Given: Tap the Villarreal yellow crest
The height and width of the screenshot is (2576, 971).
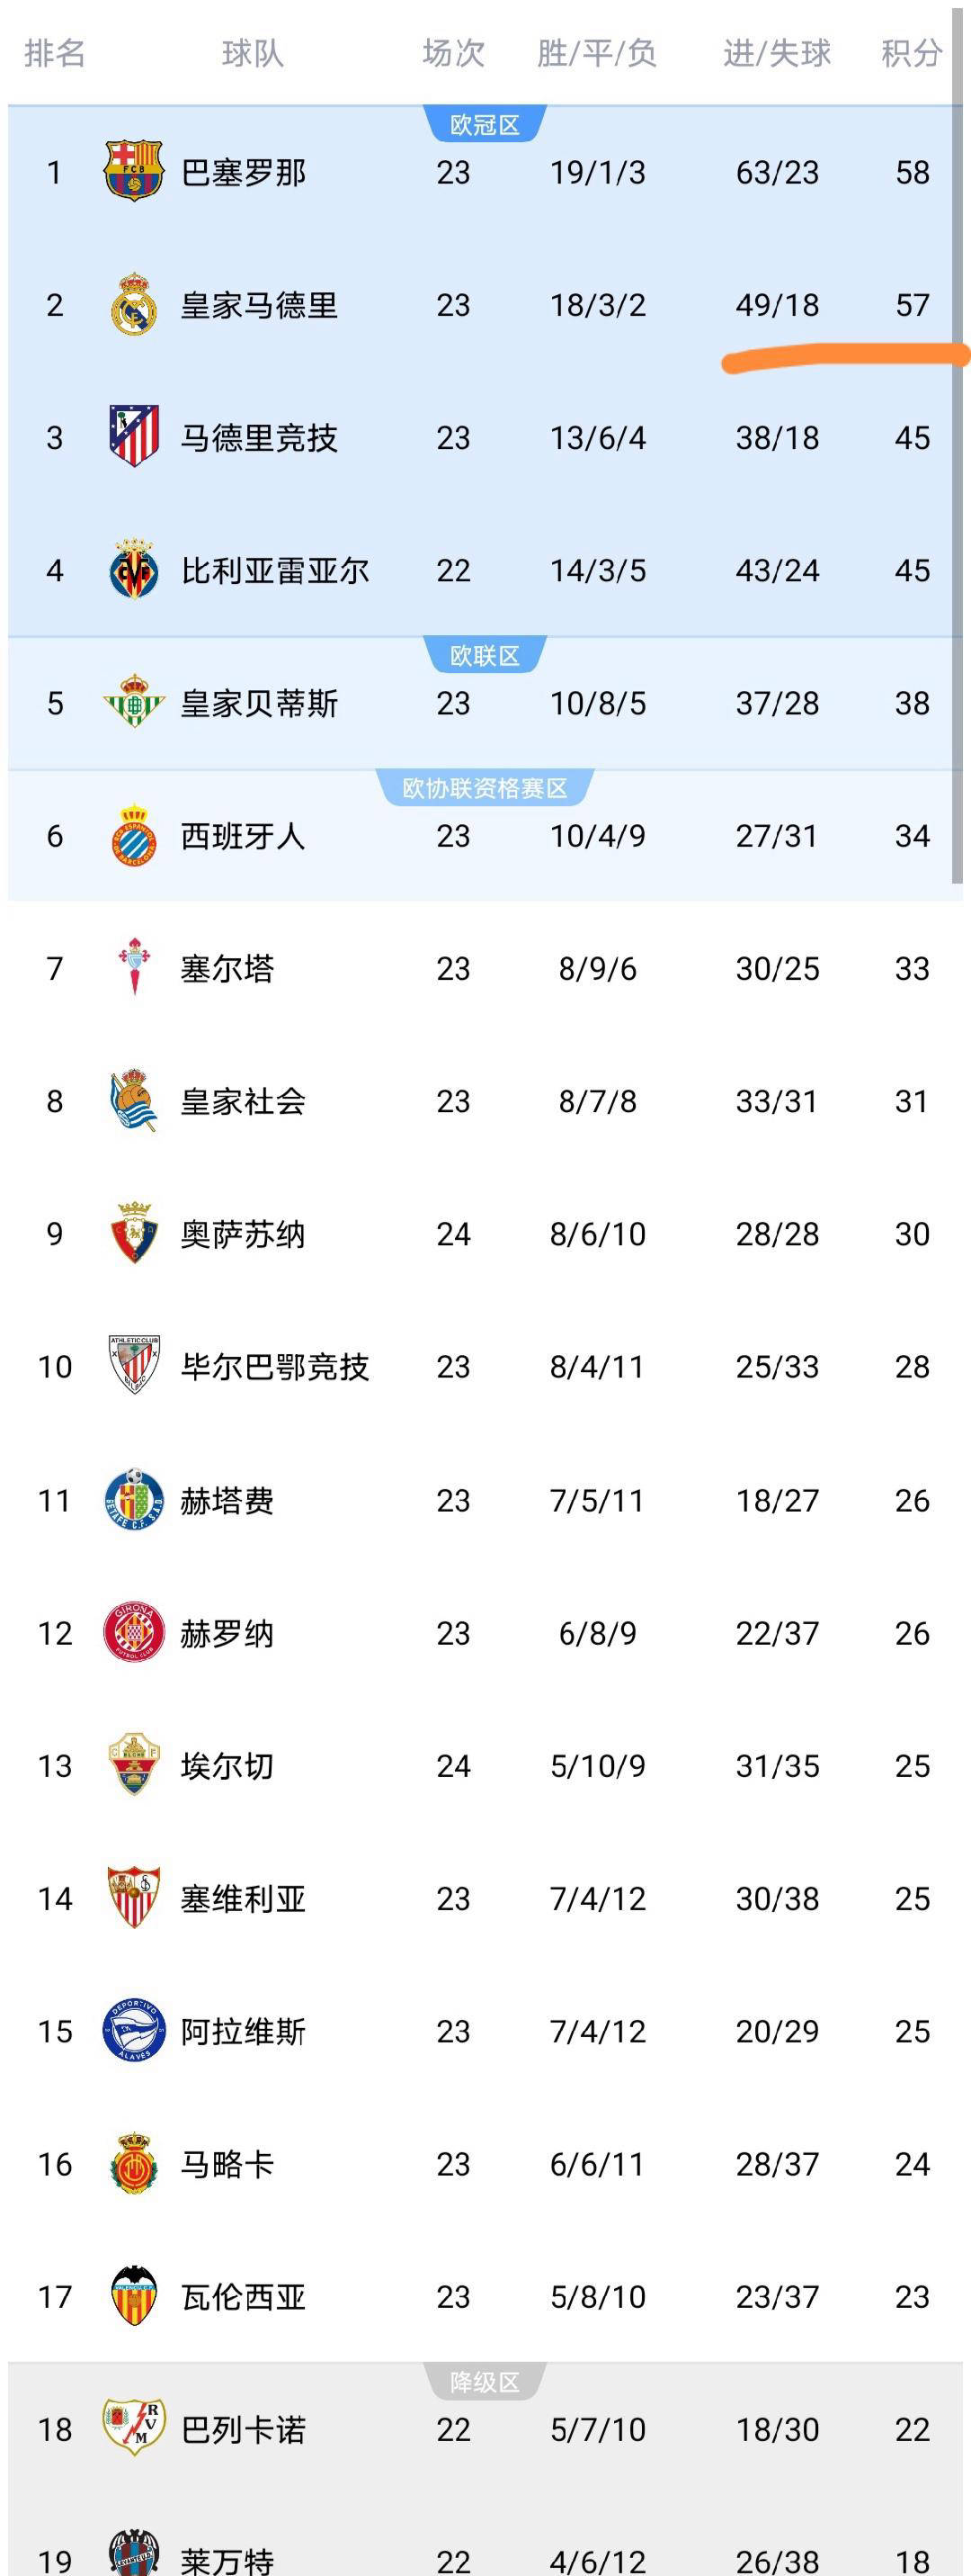Looking at the screenshot, I should pyautogui.click(x=134, y=570).
